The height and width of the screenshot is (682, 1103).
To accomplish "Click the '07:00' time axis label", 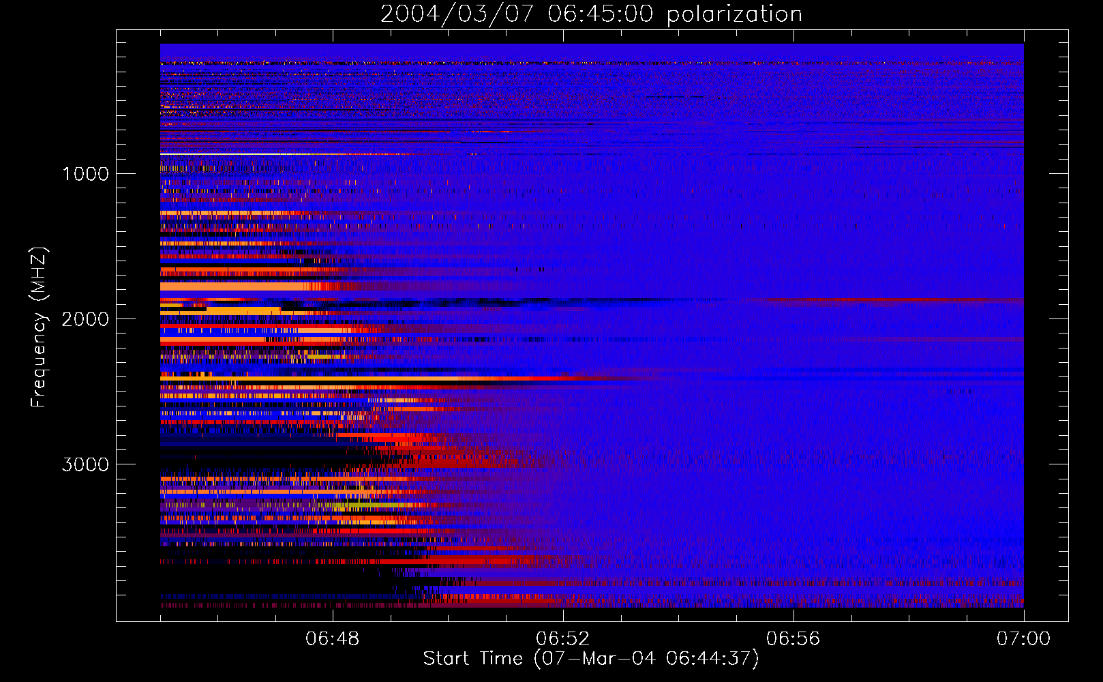I will (1023, 639).
